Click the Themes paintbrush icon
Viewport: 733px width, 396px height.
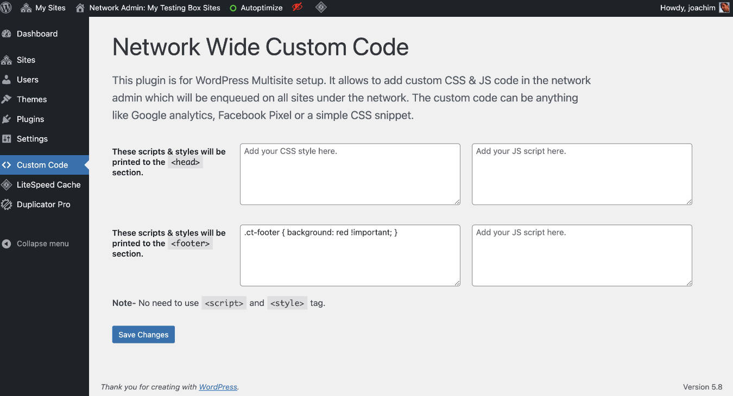click(x=8, y=99)
